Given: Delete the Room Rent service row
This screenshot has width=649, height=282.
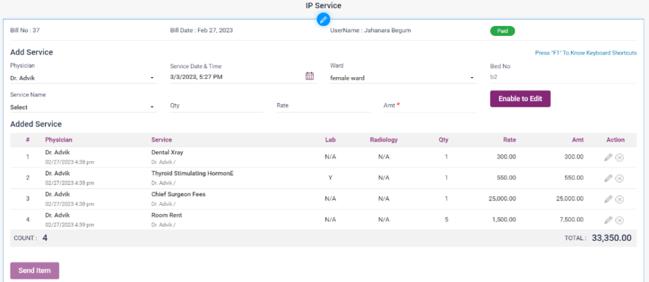Looking at the screenshot, I should click(619, 220).
